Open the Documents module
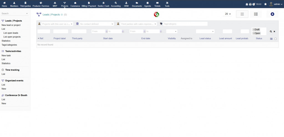 point(137,4)
